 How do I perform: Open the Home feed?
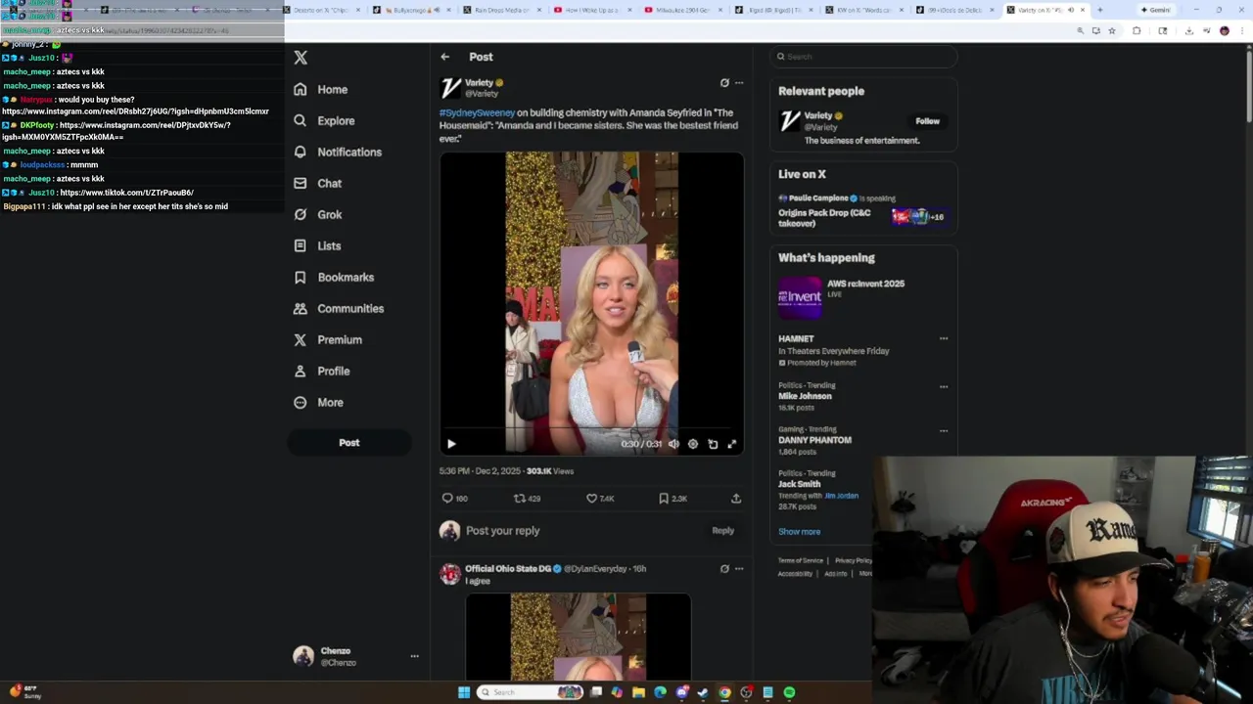[321, 89]
